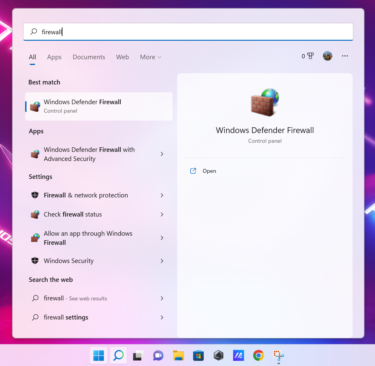The image size is (375, 366).
Task: Click the shield icon beside Windows Security
Action: coord(35,261)
